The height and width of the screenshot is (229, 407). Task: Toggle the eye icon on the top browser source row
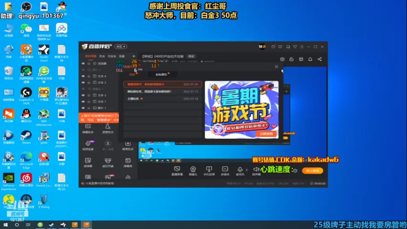(83, 63)
